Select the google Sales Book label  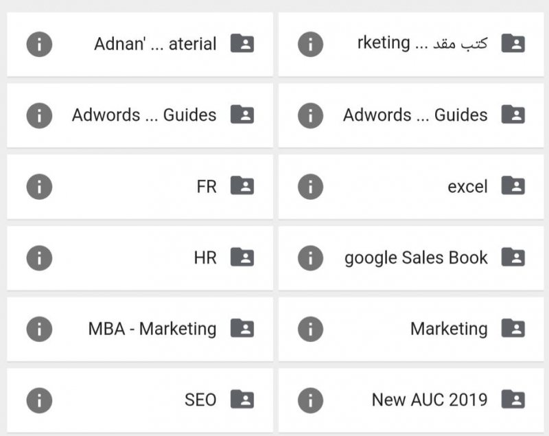(416, 258)
